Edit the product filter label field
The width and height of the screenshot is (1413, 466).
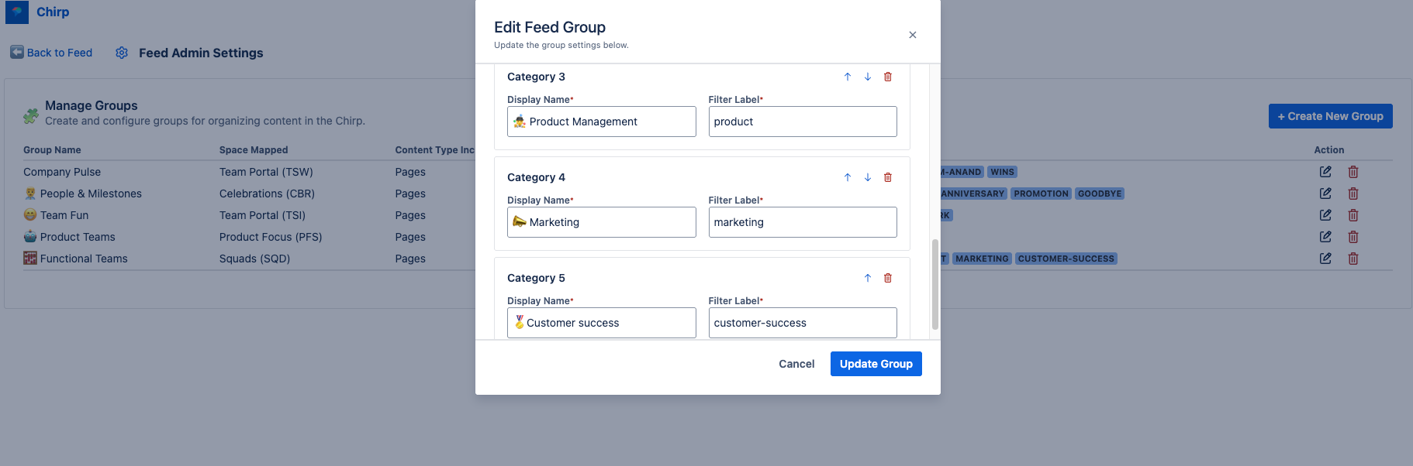[803, 122]
